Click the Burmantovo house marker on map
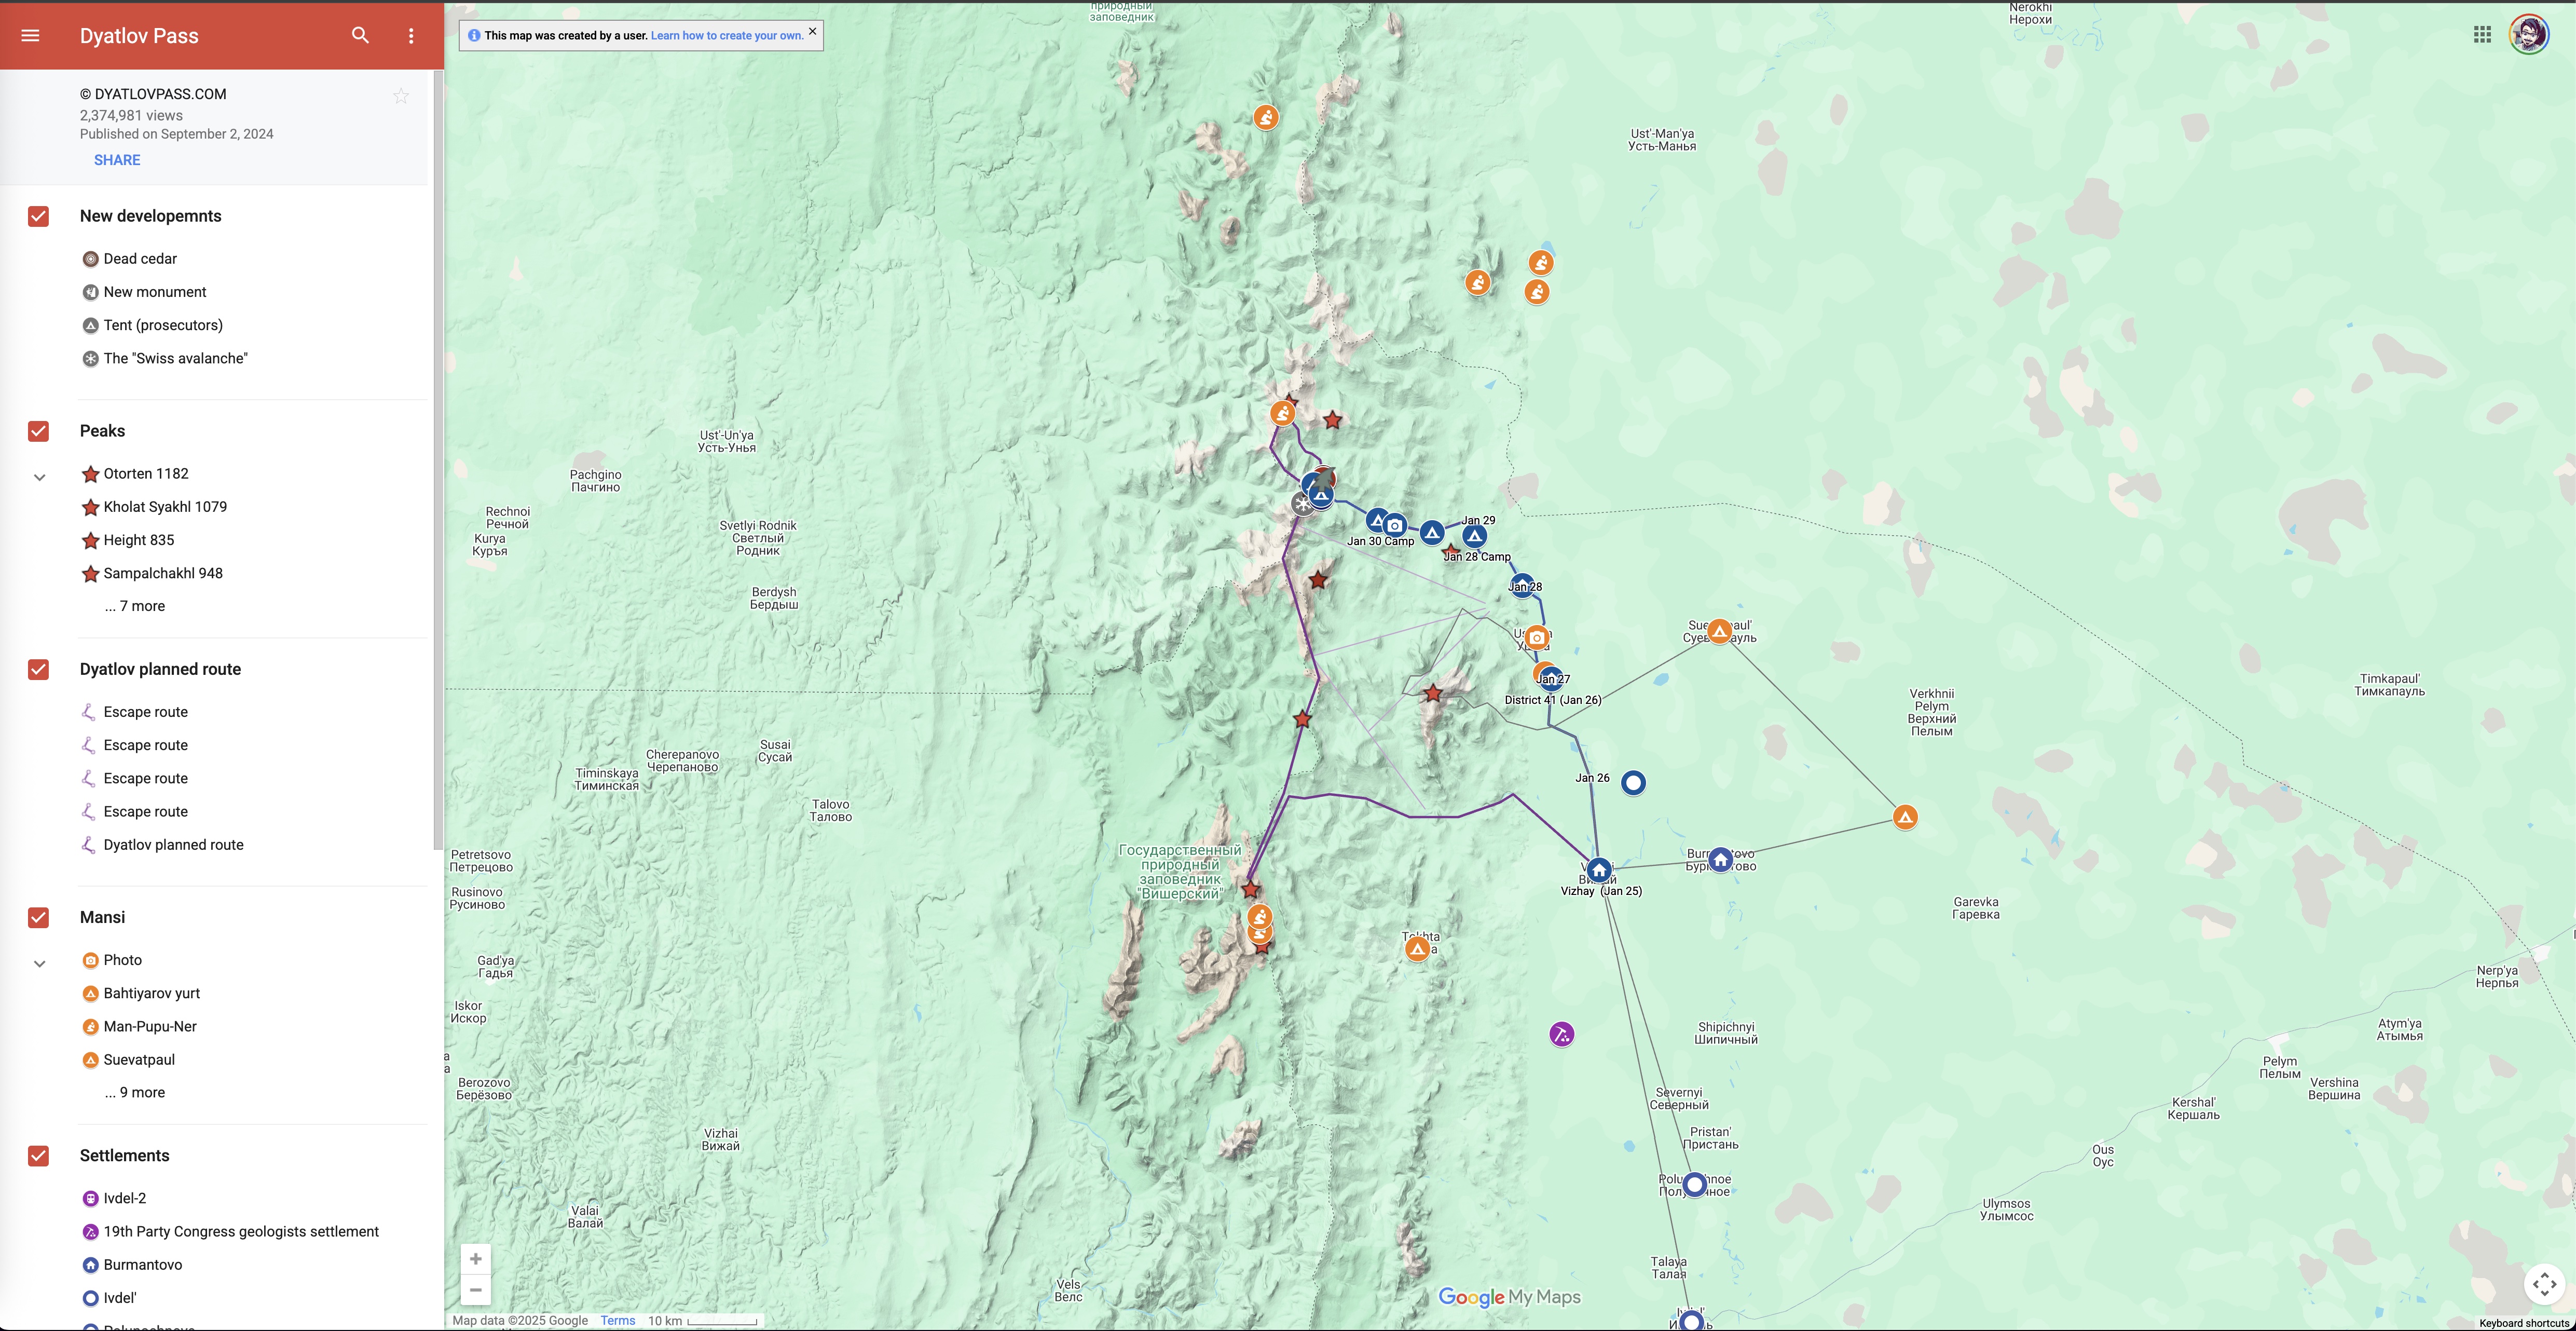Viewport: 2576px width, 1331px height. (x=1720, y=859)
